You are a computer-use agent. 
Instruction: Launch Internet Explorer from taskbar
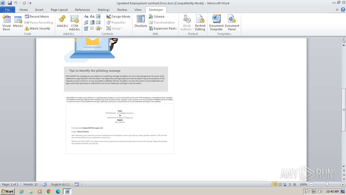(x=21, y=191)
